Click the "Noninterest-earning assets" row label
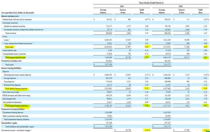This screenshot has height=132, width=210. point(11,61)
